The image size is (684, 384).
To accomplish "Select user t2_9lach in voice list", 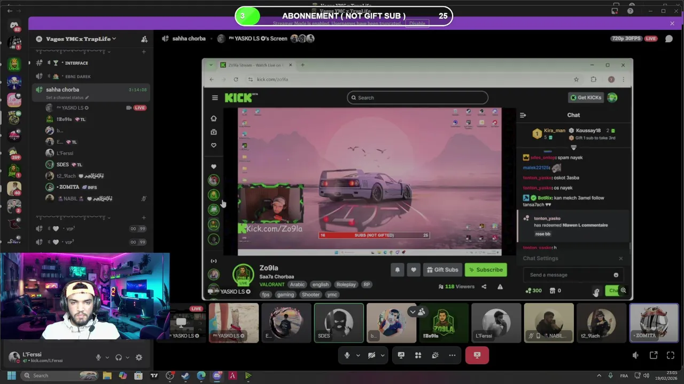I will pyautogui.click(x=66, y=176).
